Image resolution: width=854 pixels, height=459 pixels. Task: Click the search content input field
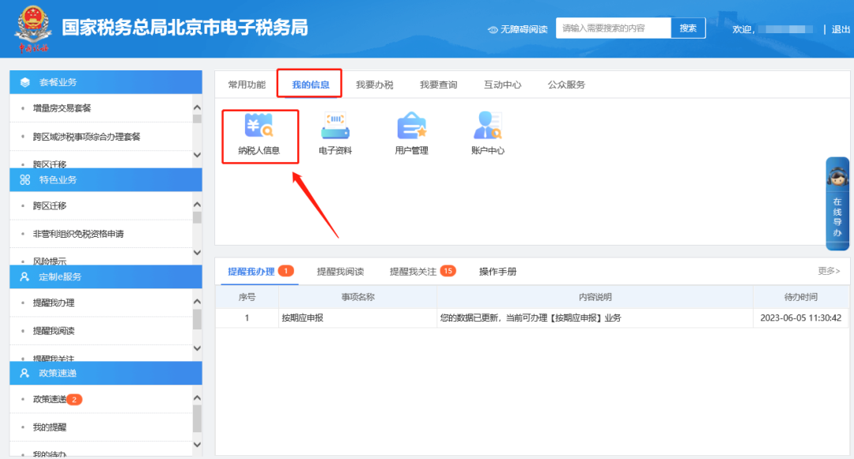(613, 28)
